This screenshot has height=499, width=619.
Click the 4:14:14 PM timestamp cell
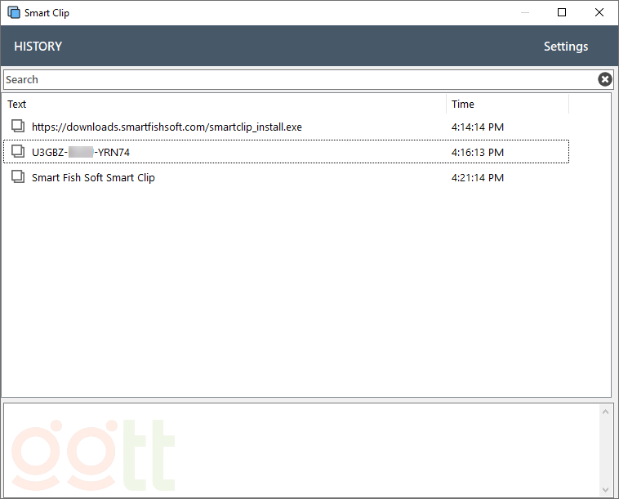click(477, 127)
